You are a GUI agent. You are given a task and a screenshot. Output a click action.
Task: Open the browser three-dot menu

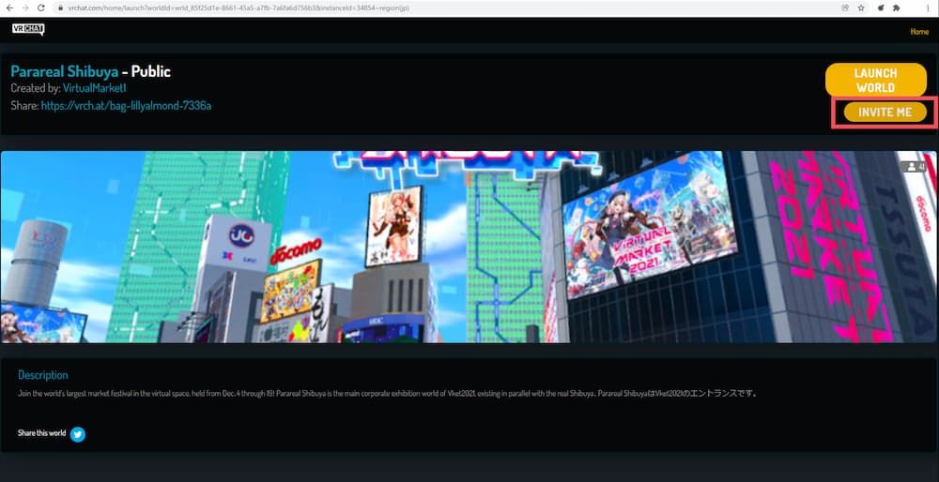pyautogui.click(x=928, y=8)
